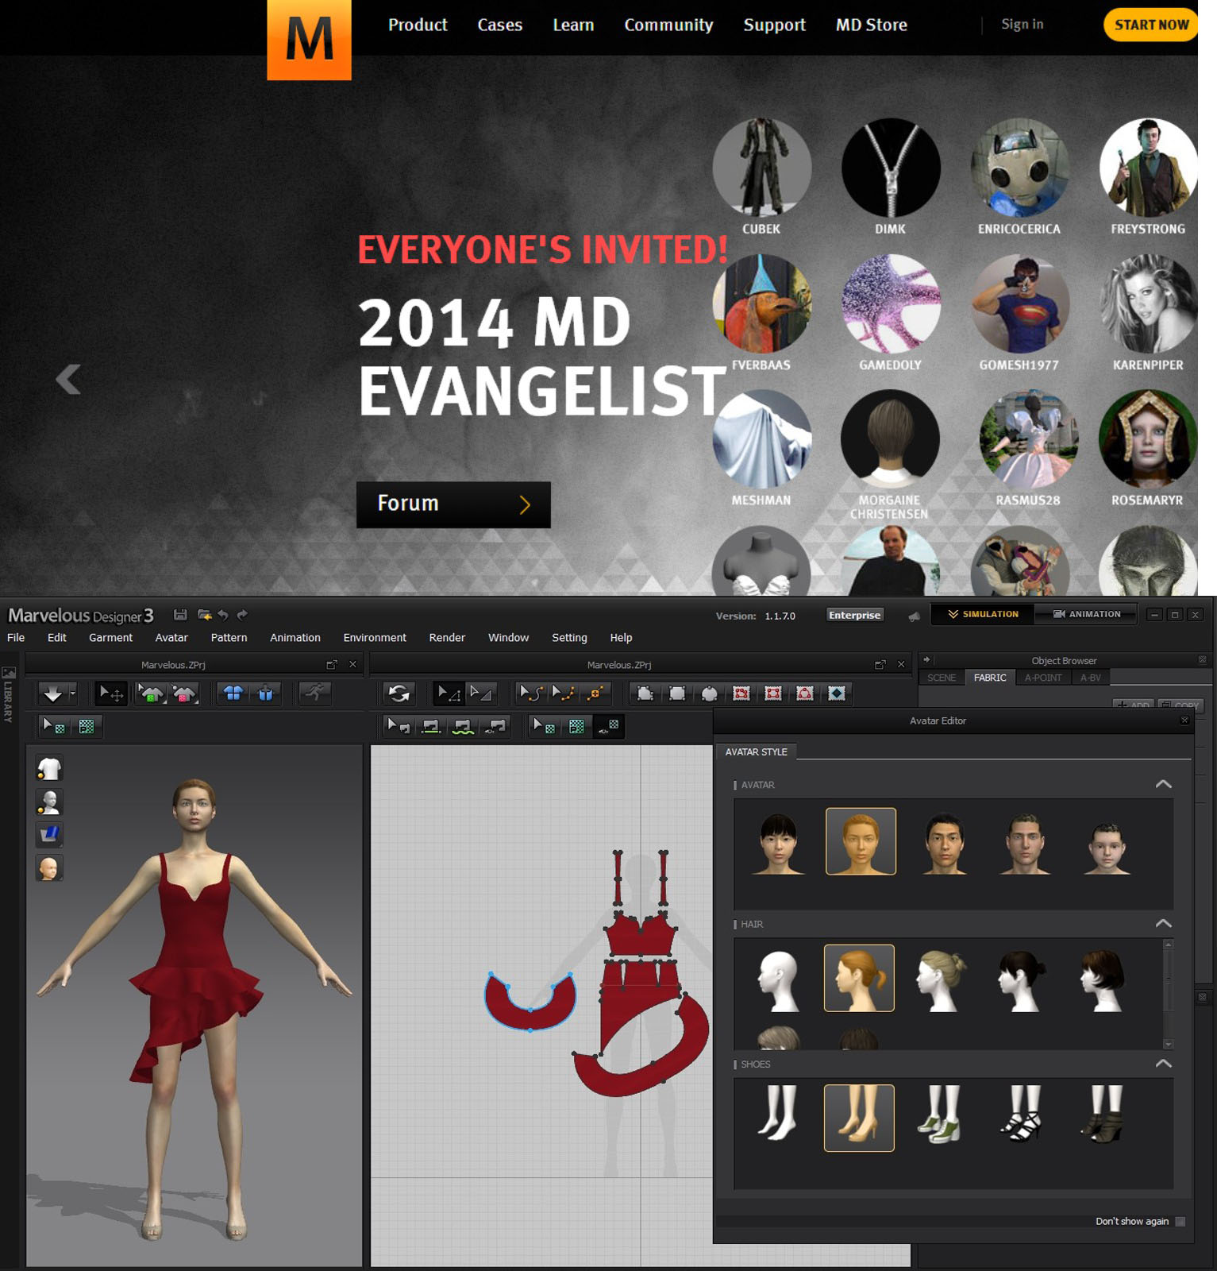
Task: Switch to the SCENE tab
Action: [942, 678]
